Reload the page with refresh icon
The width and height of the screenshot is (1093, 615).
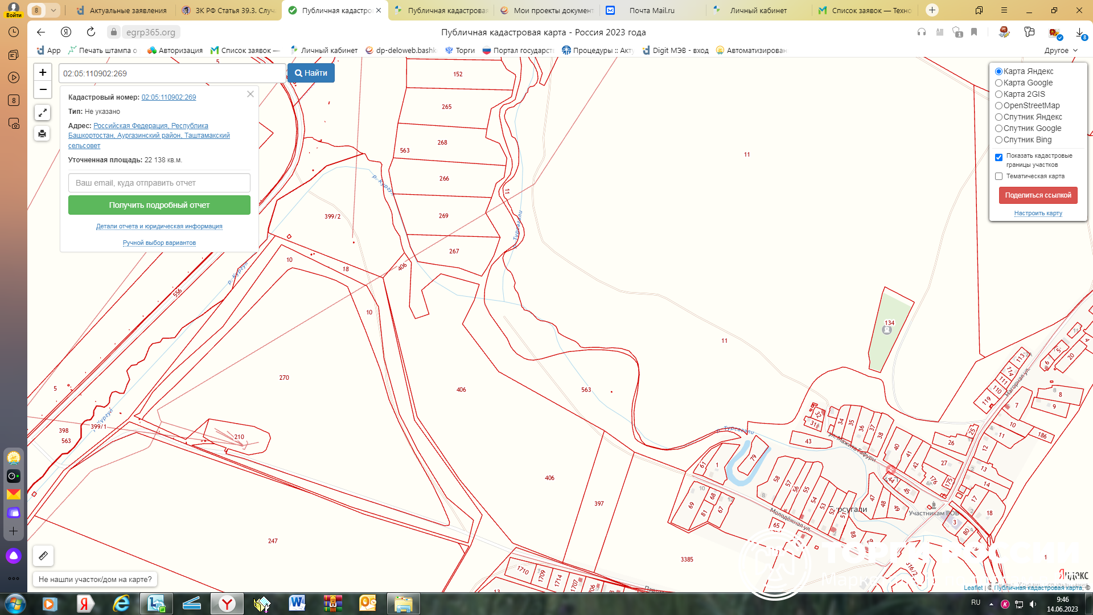point(91,32)
